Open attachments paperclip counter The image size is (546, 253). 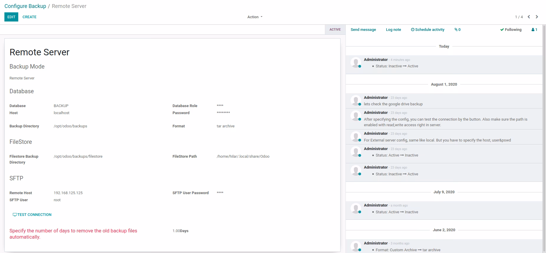coord(457,30)
